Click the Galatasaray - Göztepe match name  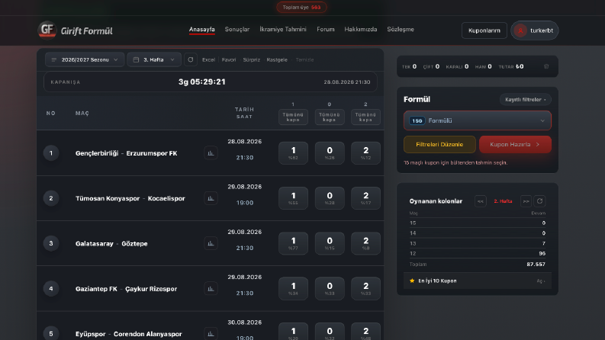(x=111, y=244)
